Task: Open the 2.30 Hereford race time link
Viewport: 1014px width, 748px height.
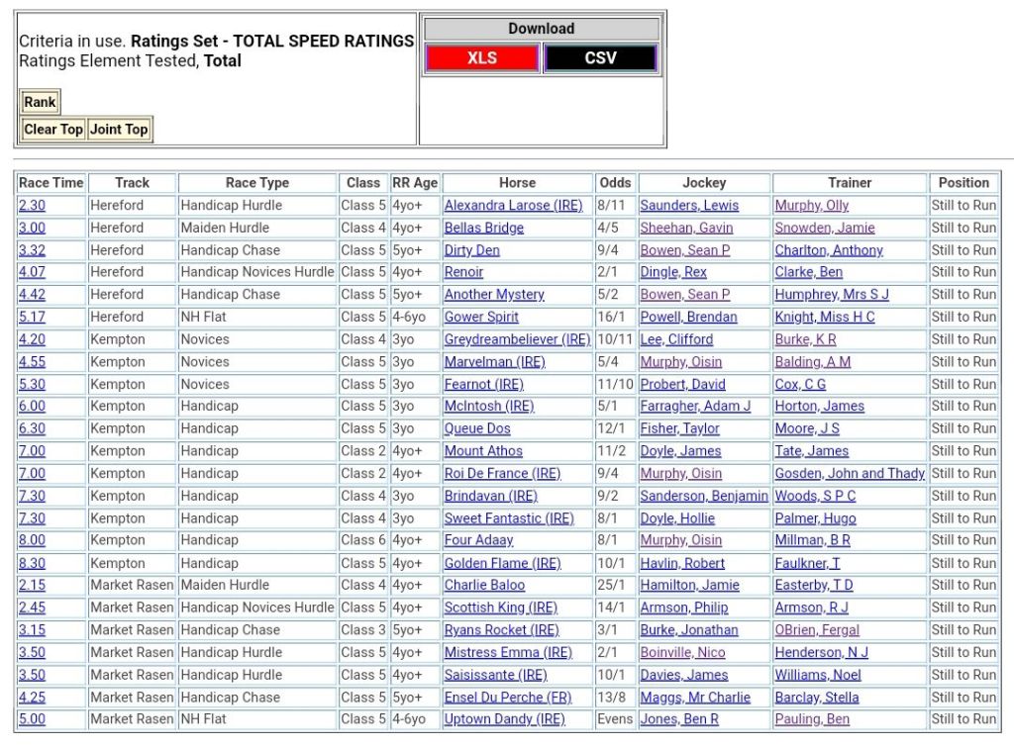Action: pos(32,206)
